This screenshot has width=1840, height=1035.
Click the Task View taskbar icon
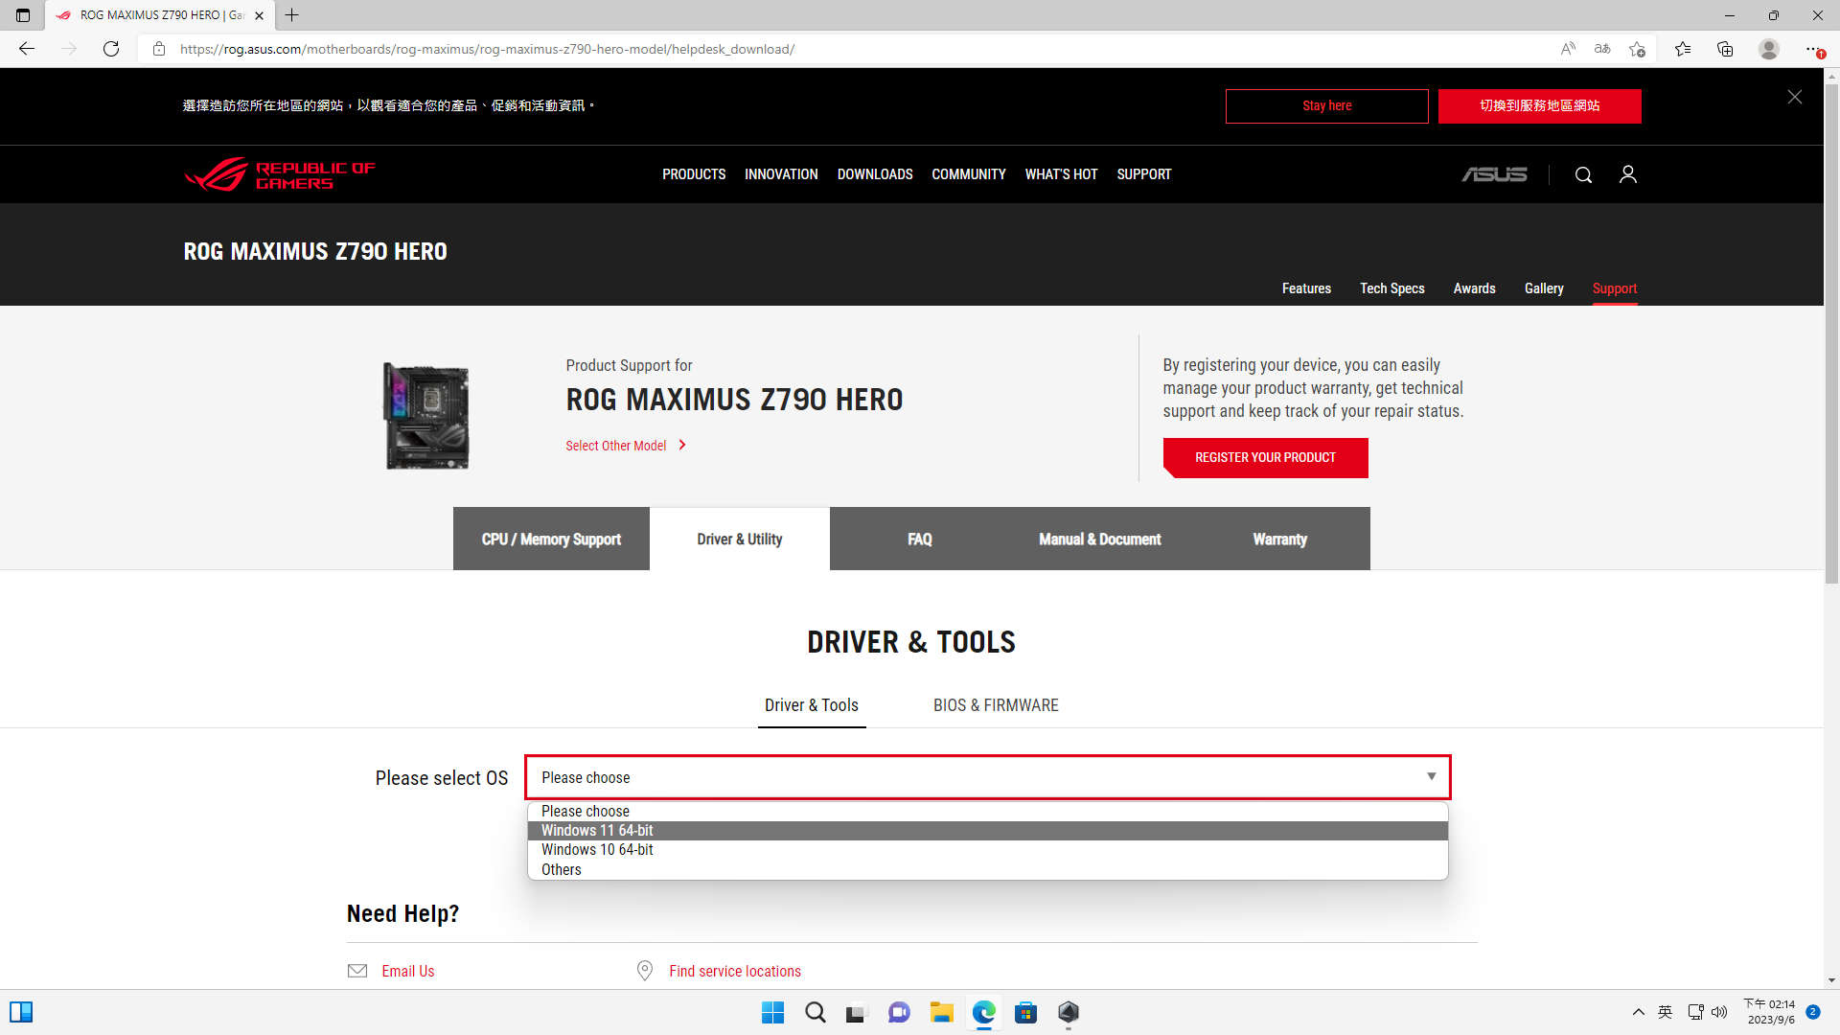coord(857,1012)
